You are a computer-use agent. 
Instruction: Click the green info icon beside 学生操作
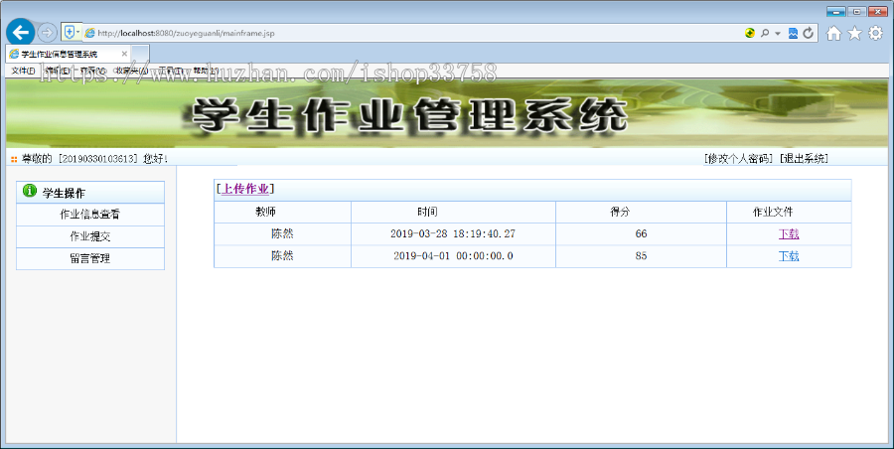coord(30,191)
